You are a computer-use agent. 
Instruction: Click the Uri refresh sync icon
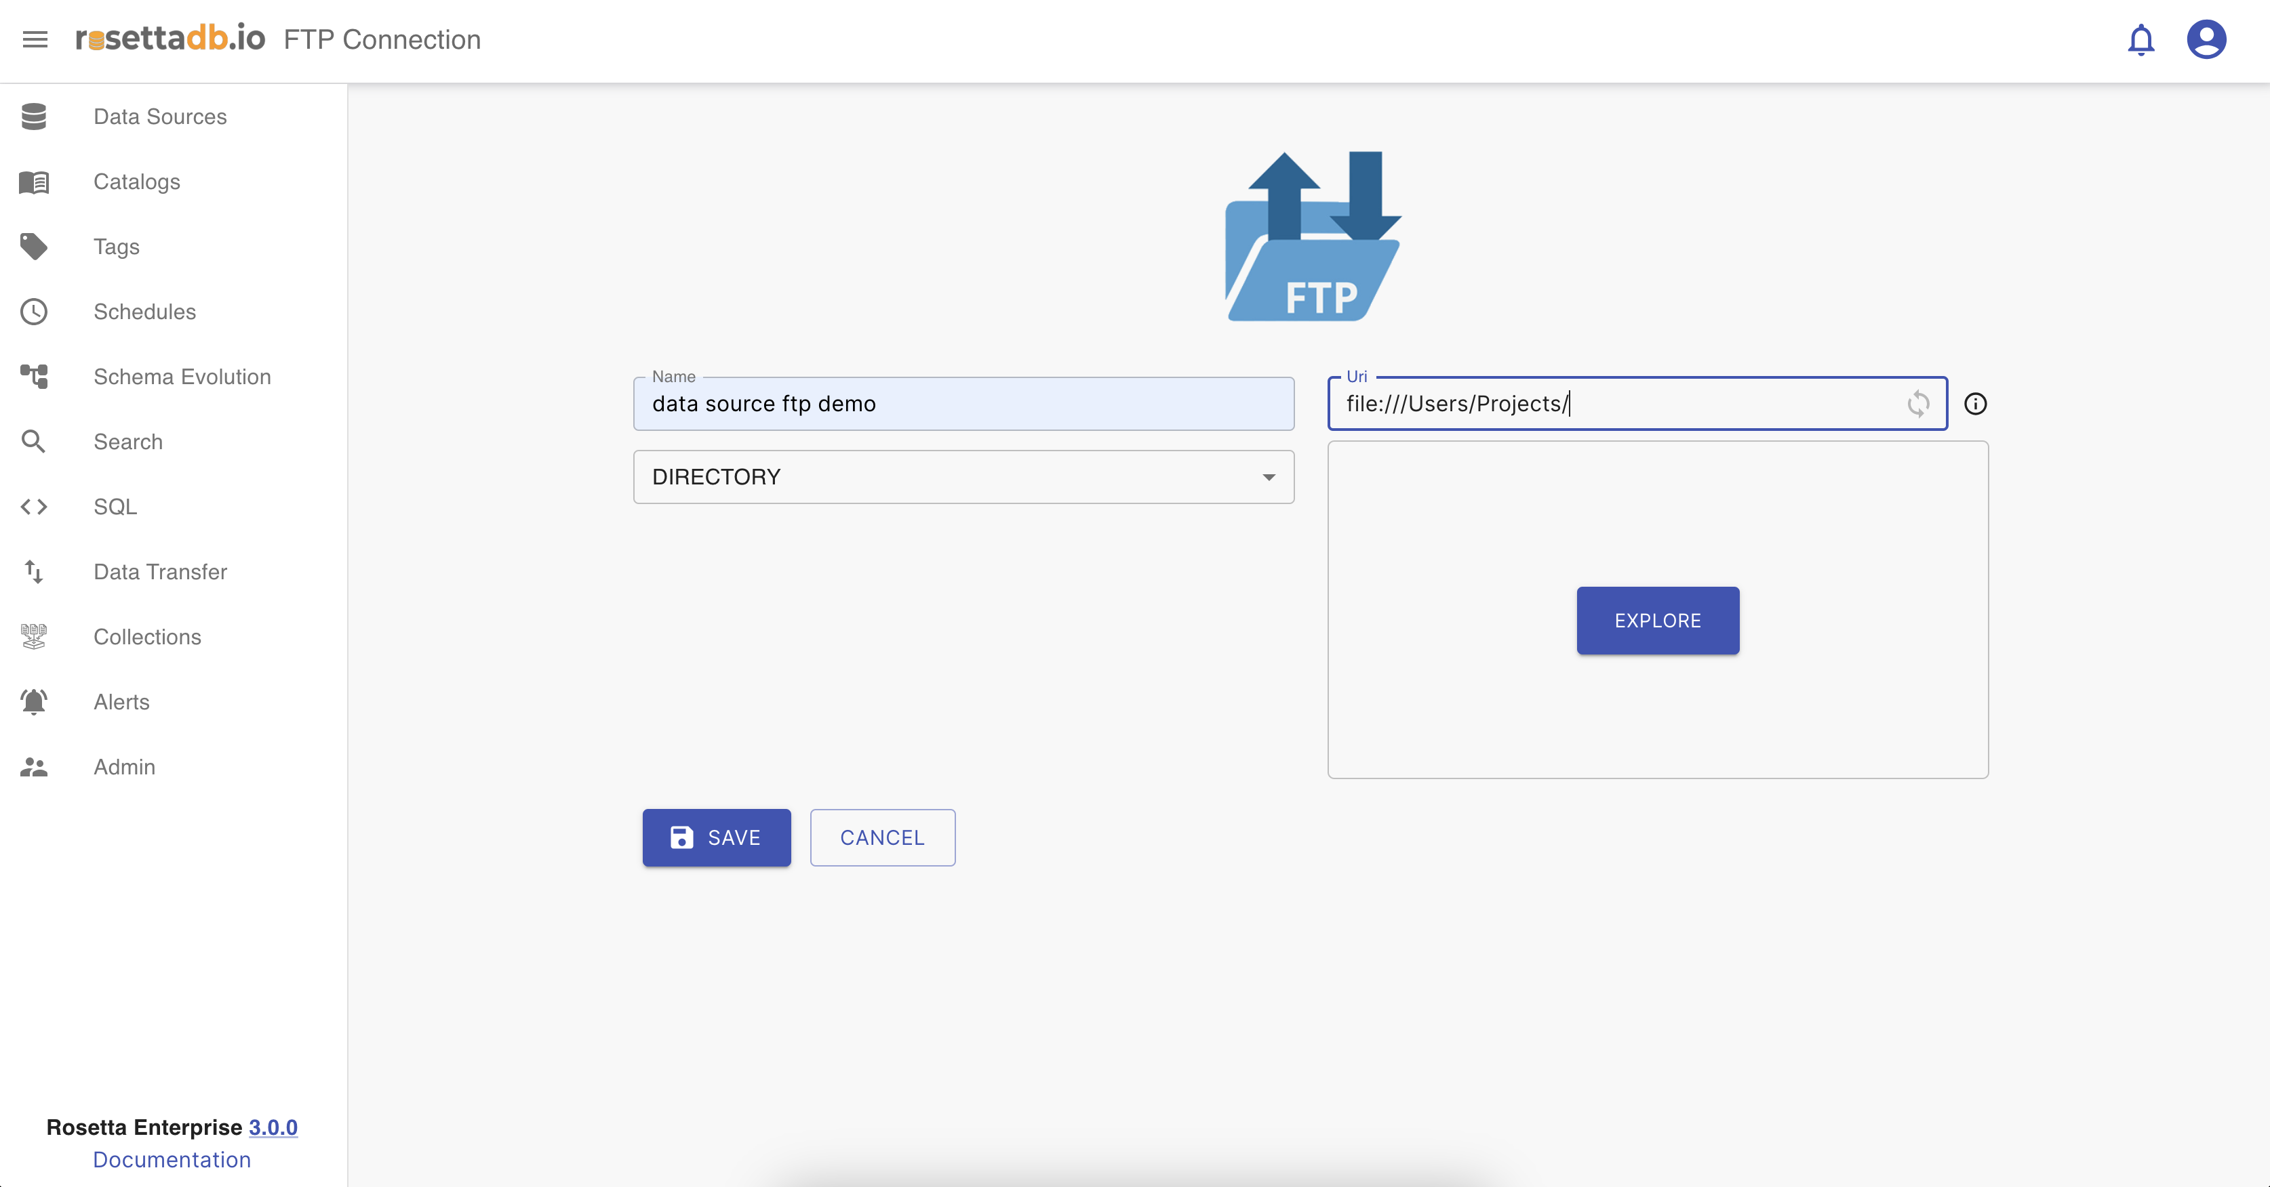click(x=1917, y=404)
